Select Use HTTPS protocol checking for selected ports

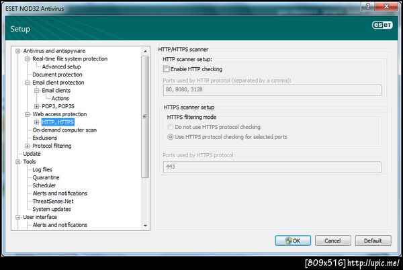pyautogui.click(x=170, y=137)
